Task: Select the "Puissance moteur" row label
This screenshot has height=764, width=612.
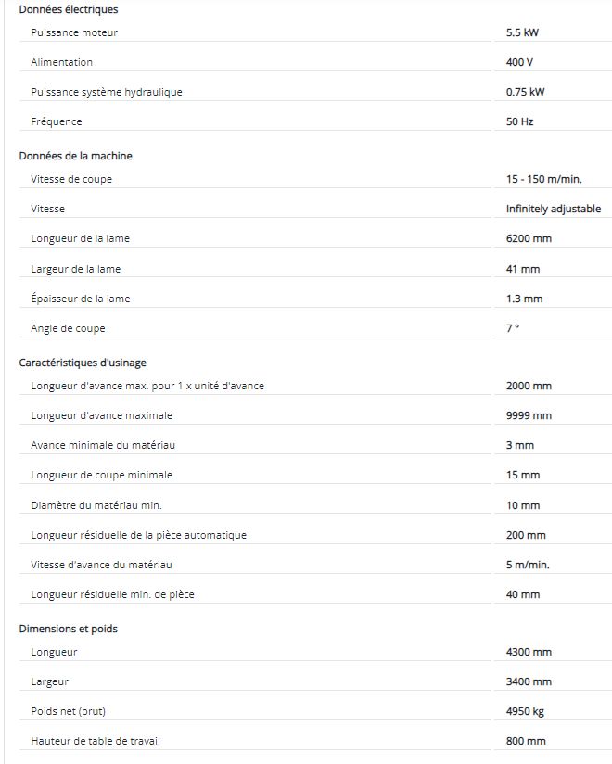Action: pyautogui.click(x=74, y=32)
